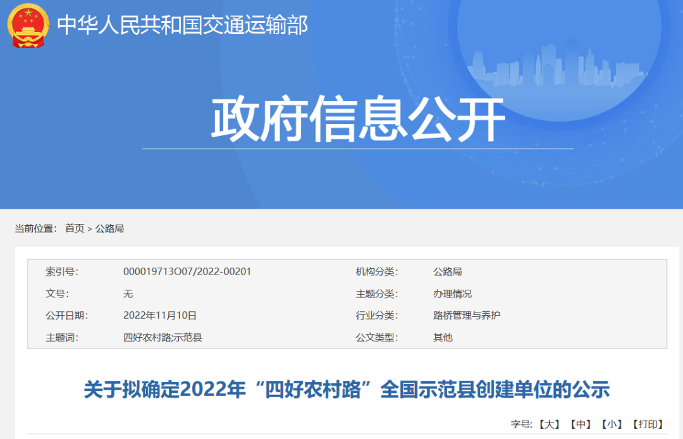Go to 首页 in breadcrumb

(x=75, y=228)
